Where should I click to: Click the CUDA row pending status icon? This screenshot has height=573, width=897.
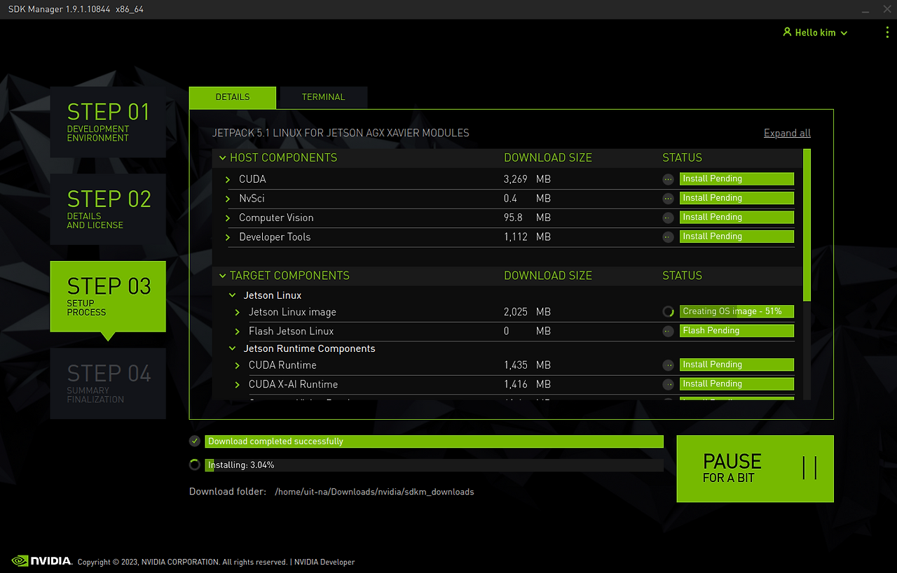click(x=668, y=179)
